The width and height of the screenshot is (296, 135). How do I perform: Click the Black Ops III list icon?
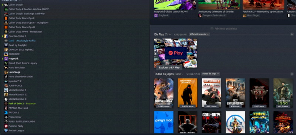(x=6, y=27)
